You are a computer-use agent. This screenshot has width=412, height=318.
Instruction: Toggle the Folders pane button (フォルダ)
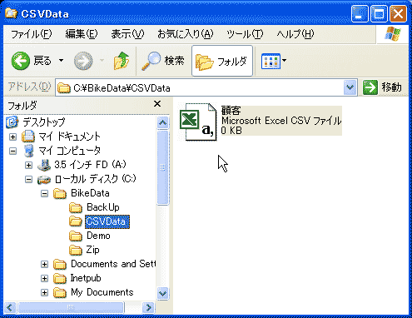click(x=222, y=61)
